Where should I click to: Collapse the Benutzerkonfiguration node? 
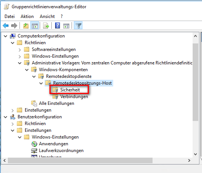click(5, 117)
